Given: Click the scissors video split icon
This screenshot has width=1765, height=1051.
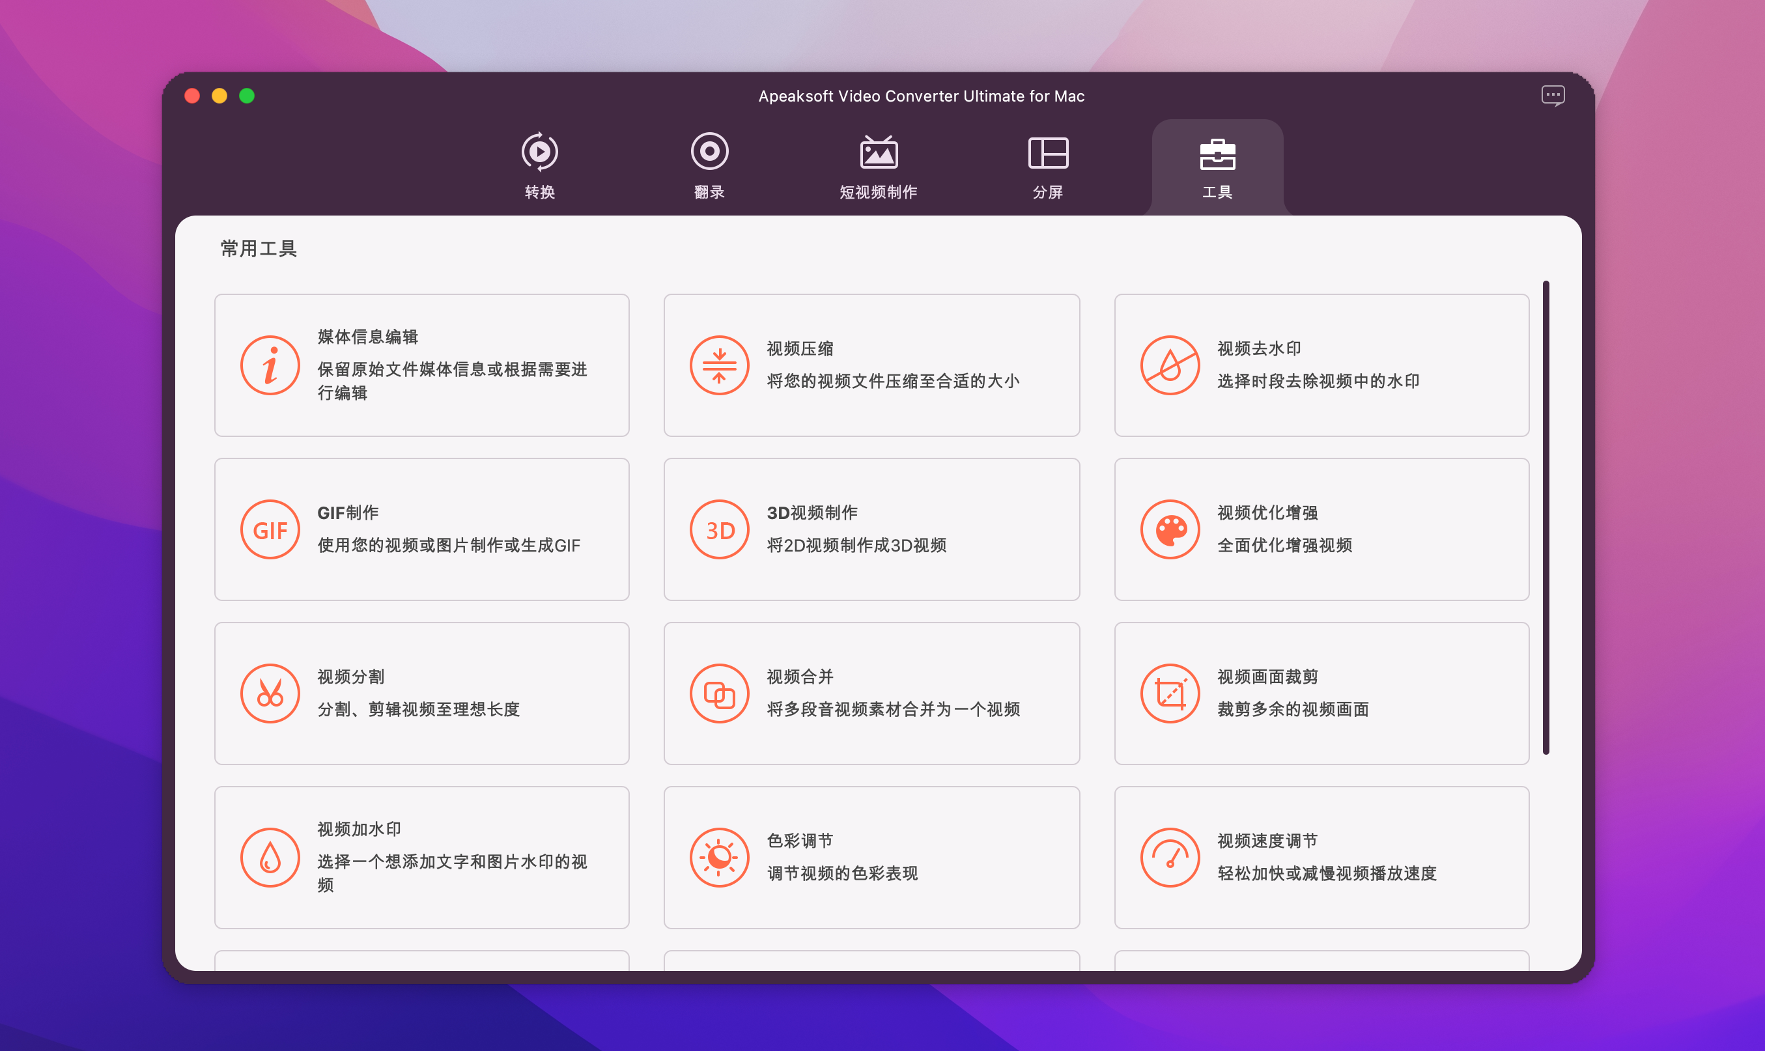Looking at the screenshot, I should (x=270, y=694).
